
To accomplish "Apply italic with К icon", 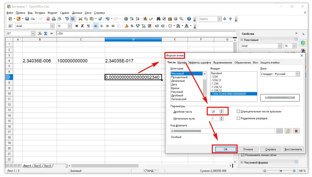I will tap(82, 26).
